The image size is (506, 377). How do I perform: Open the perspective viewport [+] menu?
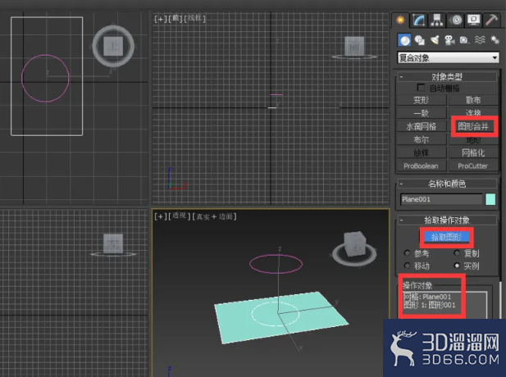pos(160,216)
